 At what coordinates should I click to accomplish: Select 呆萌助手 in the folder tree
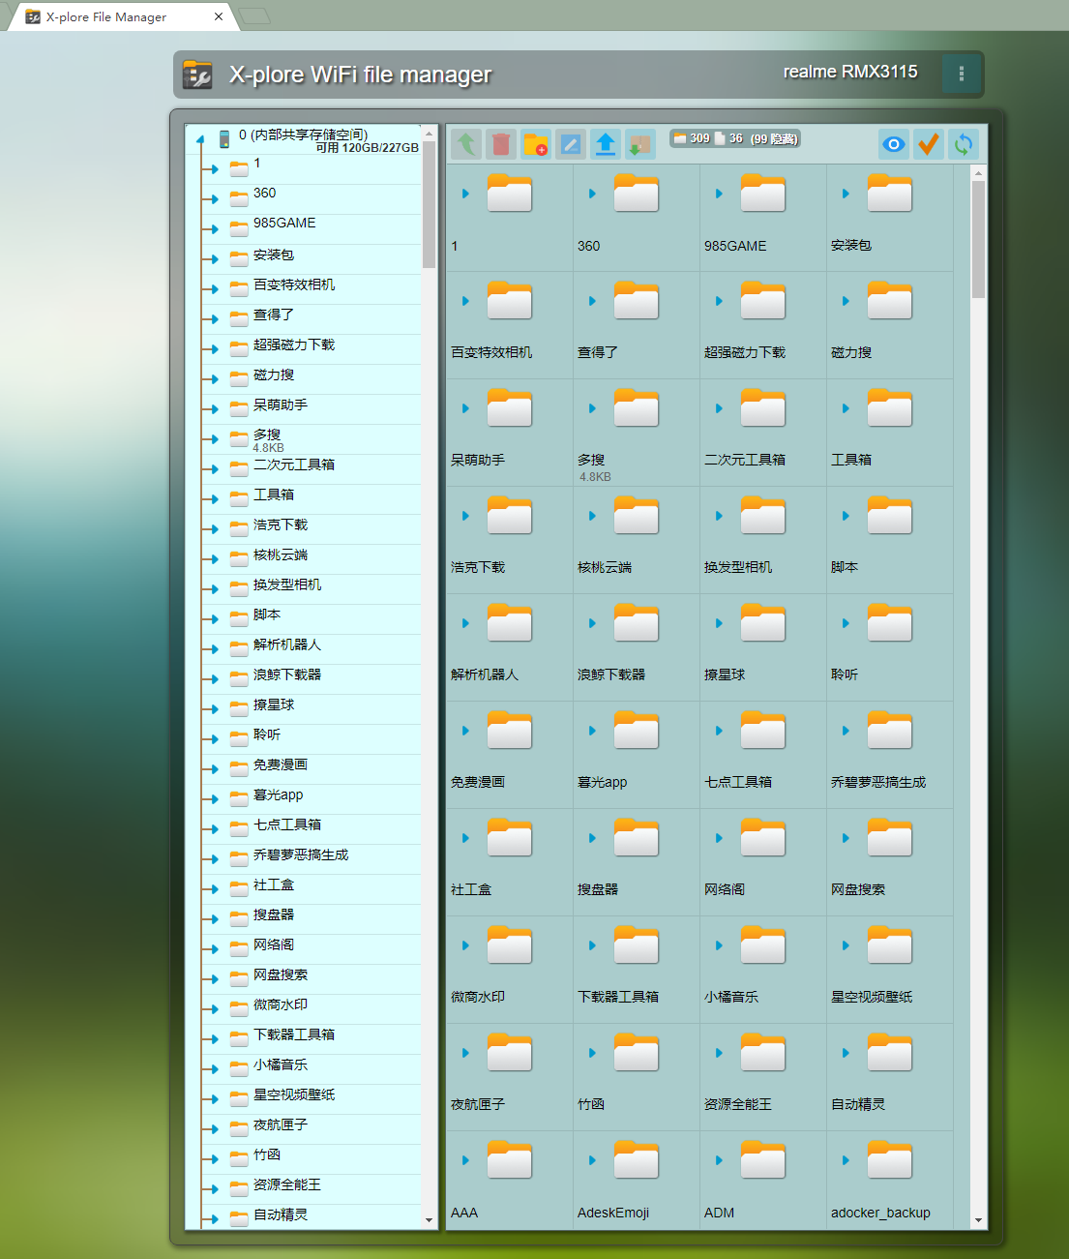click(x=281, y=405)
